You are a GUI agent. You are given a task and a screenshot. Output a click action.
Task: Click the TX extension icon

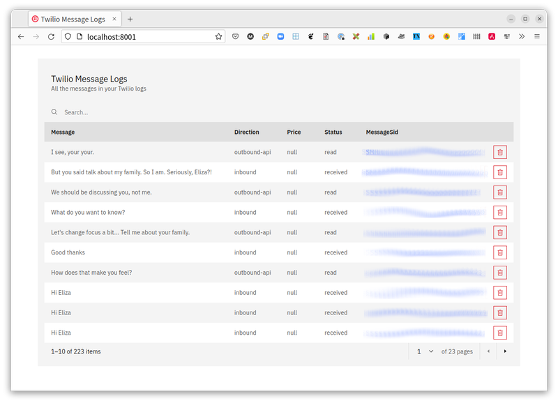(416, 36)
